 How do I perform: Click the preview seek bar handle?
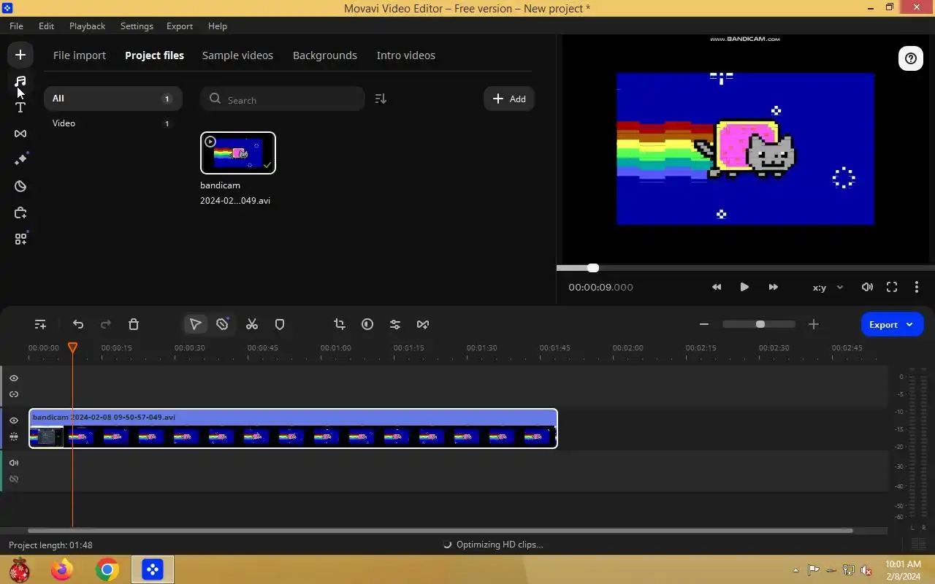pos(592,268)
